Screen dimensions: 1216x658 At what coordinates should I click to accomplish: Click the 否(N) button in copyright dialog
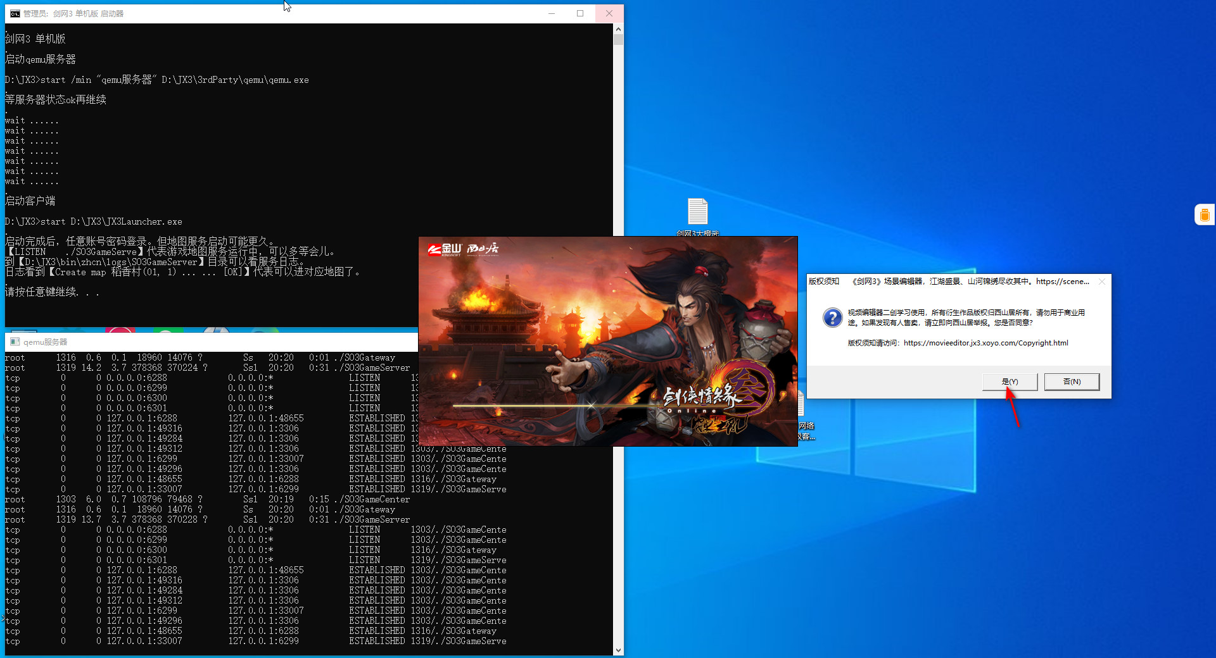tap(1072, 382)
